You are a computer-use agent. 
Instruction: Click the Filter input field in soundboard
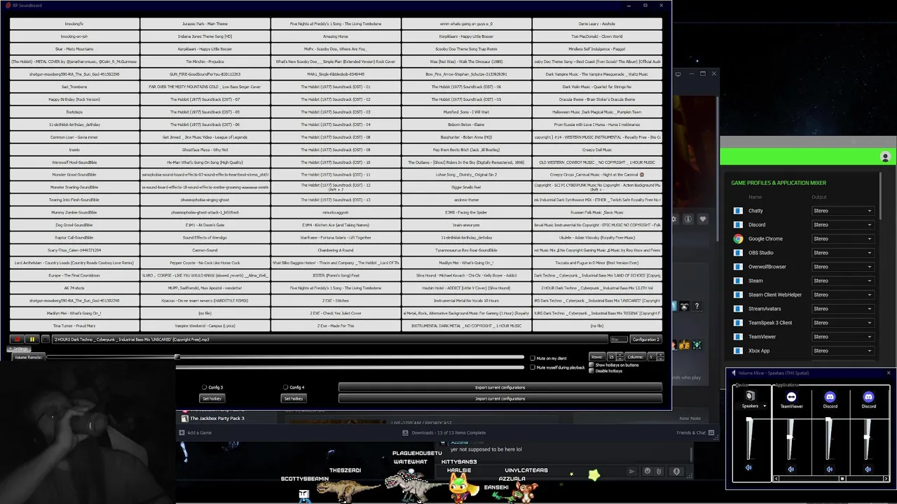[x=617, y=339]
